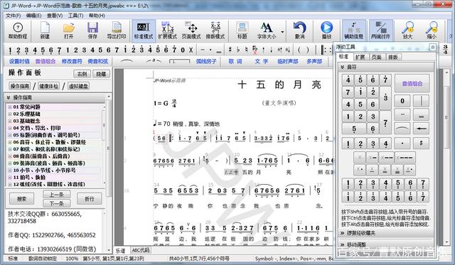
Task: Click the 导出打印 export print icon
Action: click(117, 31)
